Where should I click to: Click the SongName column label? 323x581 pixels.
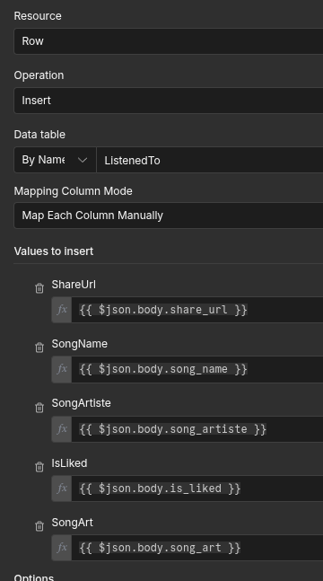coord(80,344)
